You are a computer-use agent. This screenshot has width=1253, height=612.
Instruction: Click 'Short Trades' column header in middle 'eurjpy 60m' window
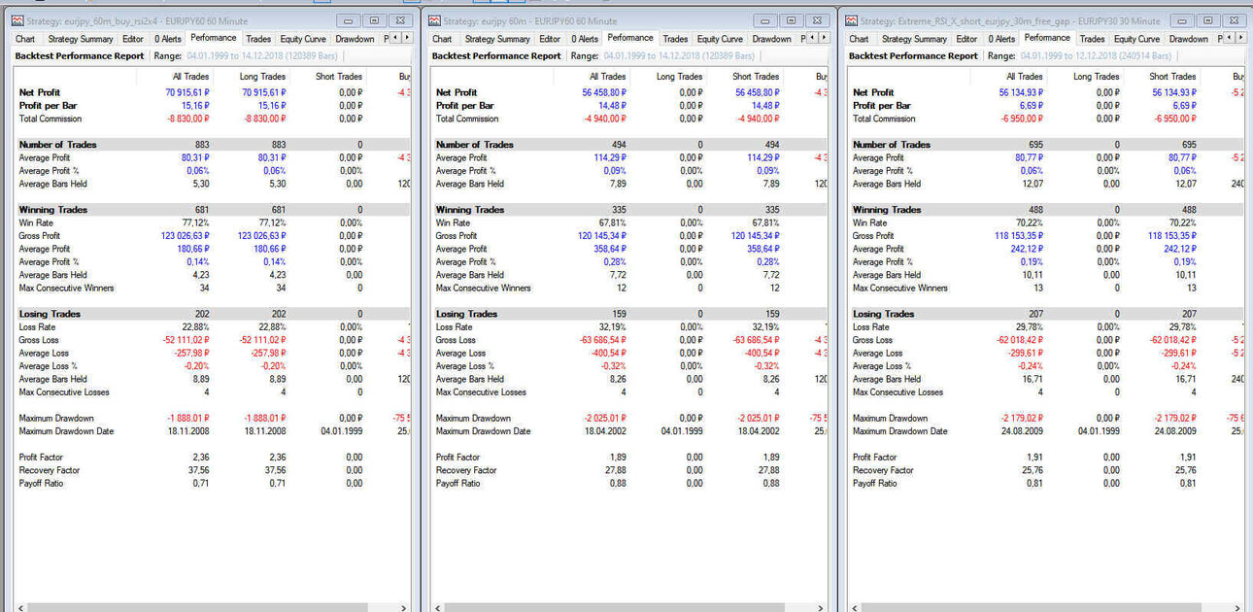pos(756,76)
